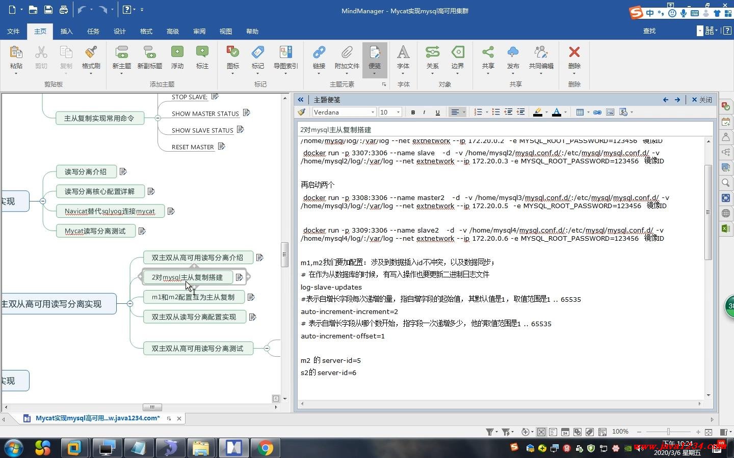Add a New Topic (新主题)

pos(121,52)
